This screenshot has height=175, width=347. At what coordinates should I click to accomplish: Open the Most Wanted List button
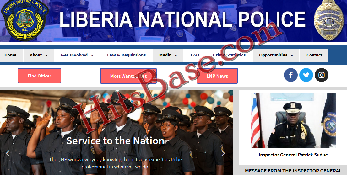click(x=128, y=76)
